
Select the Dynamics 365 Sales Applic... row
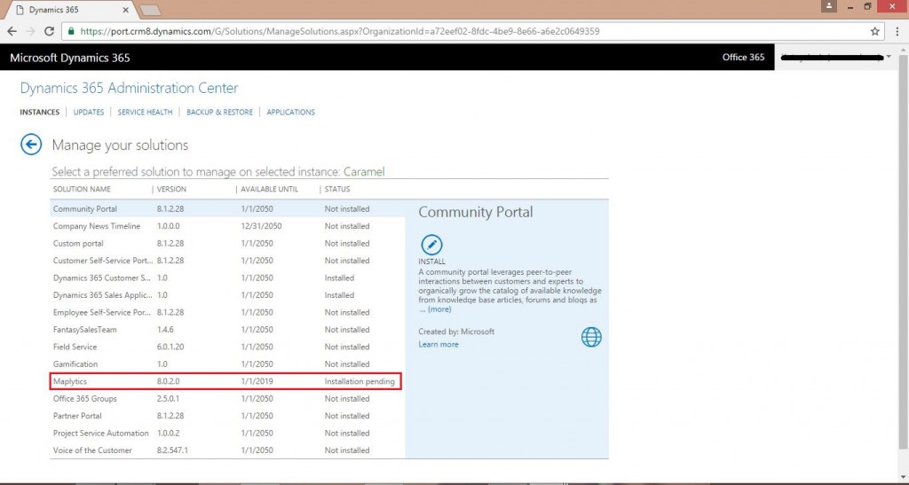click(x=227, y=295)
